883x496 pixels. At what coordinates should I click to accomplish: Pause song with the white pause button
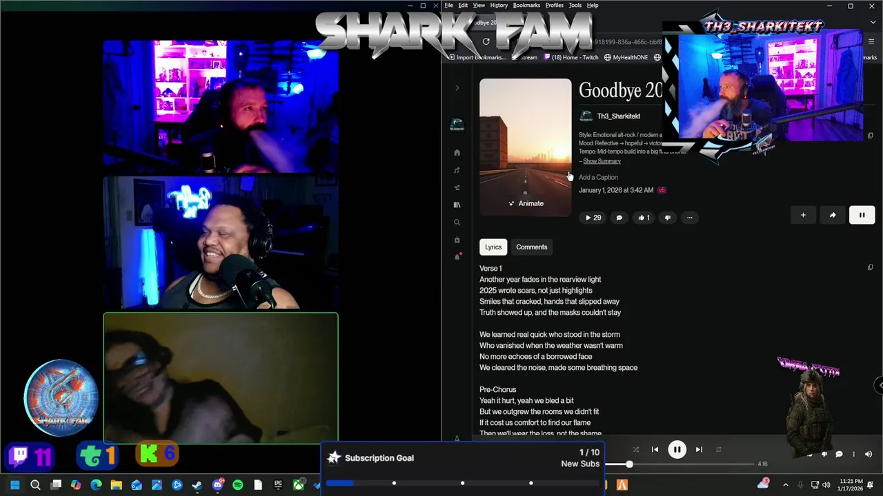[862, 216]
